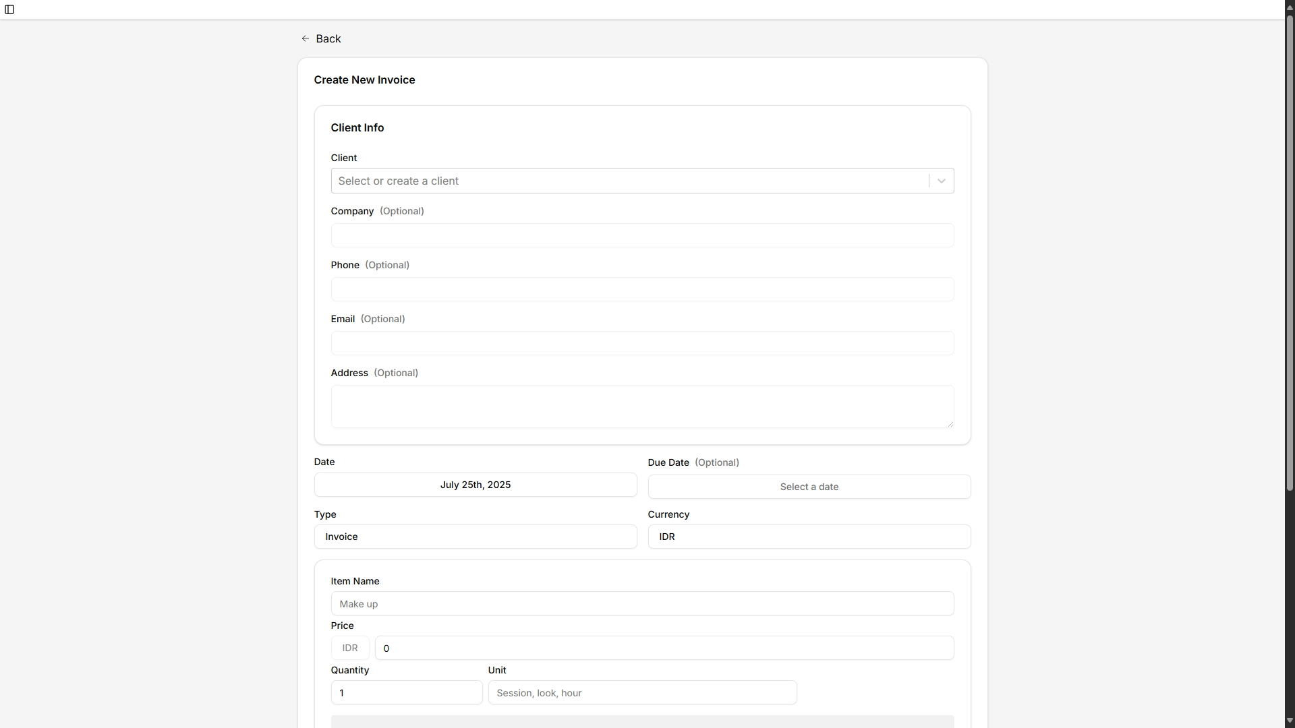Click the Unit input field

coord(642,692)
